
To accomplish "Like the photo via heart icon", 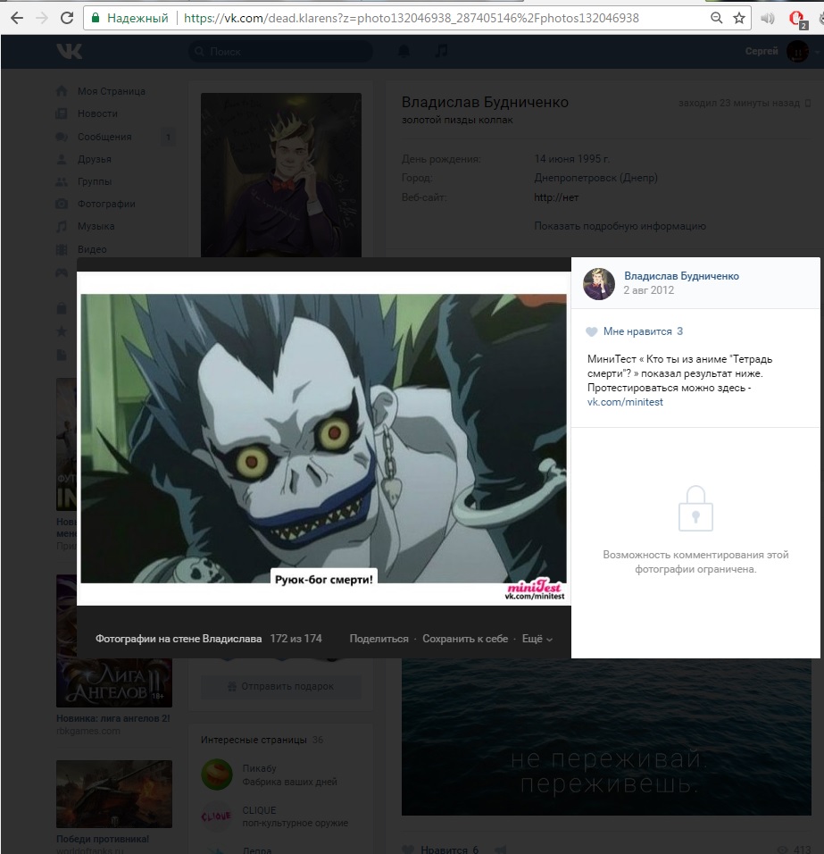I will 591,331.
